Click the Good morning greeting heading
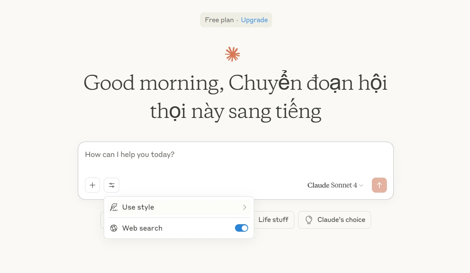The width and height of the screenshot is (470, 273). click(x=235, y=97)
